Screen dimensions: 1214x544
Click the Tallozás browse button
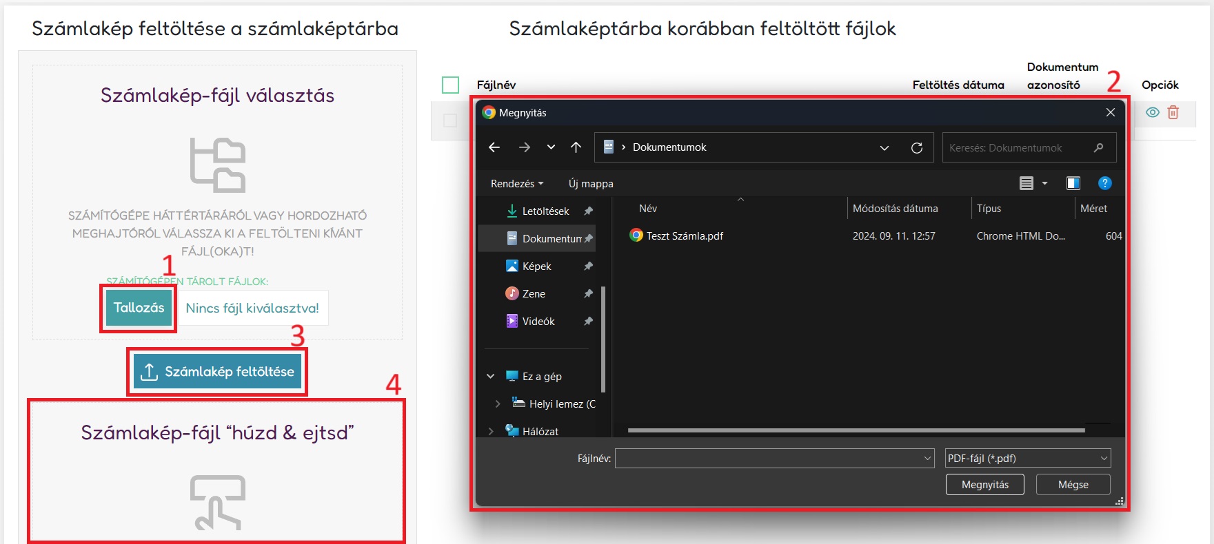(x=139, y=308)
